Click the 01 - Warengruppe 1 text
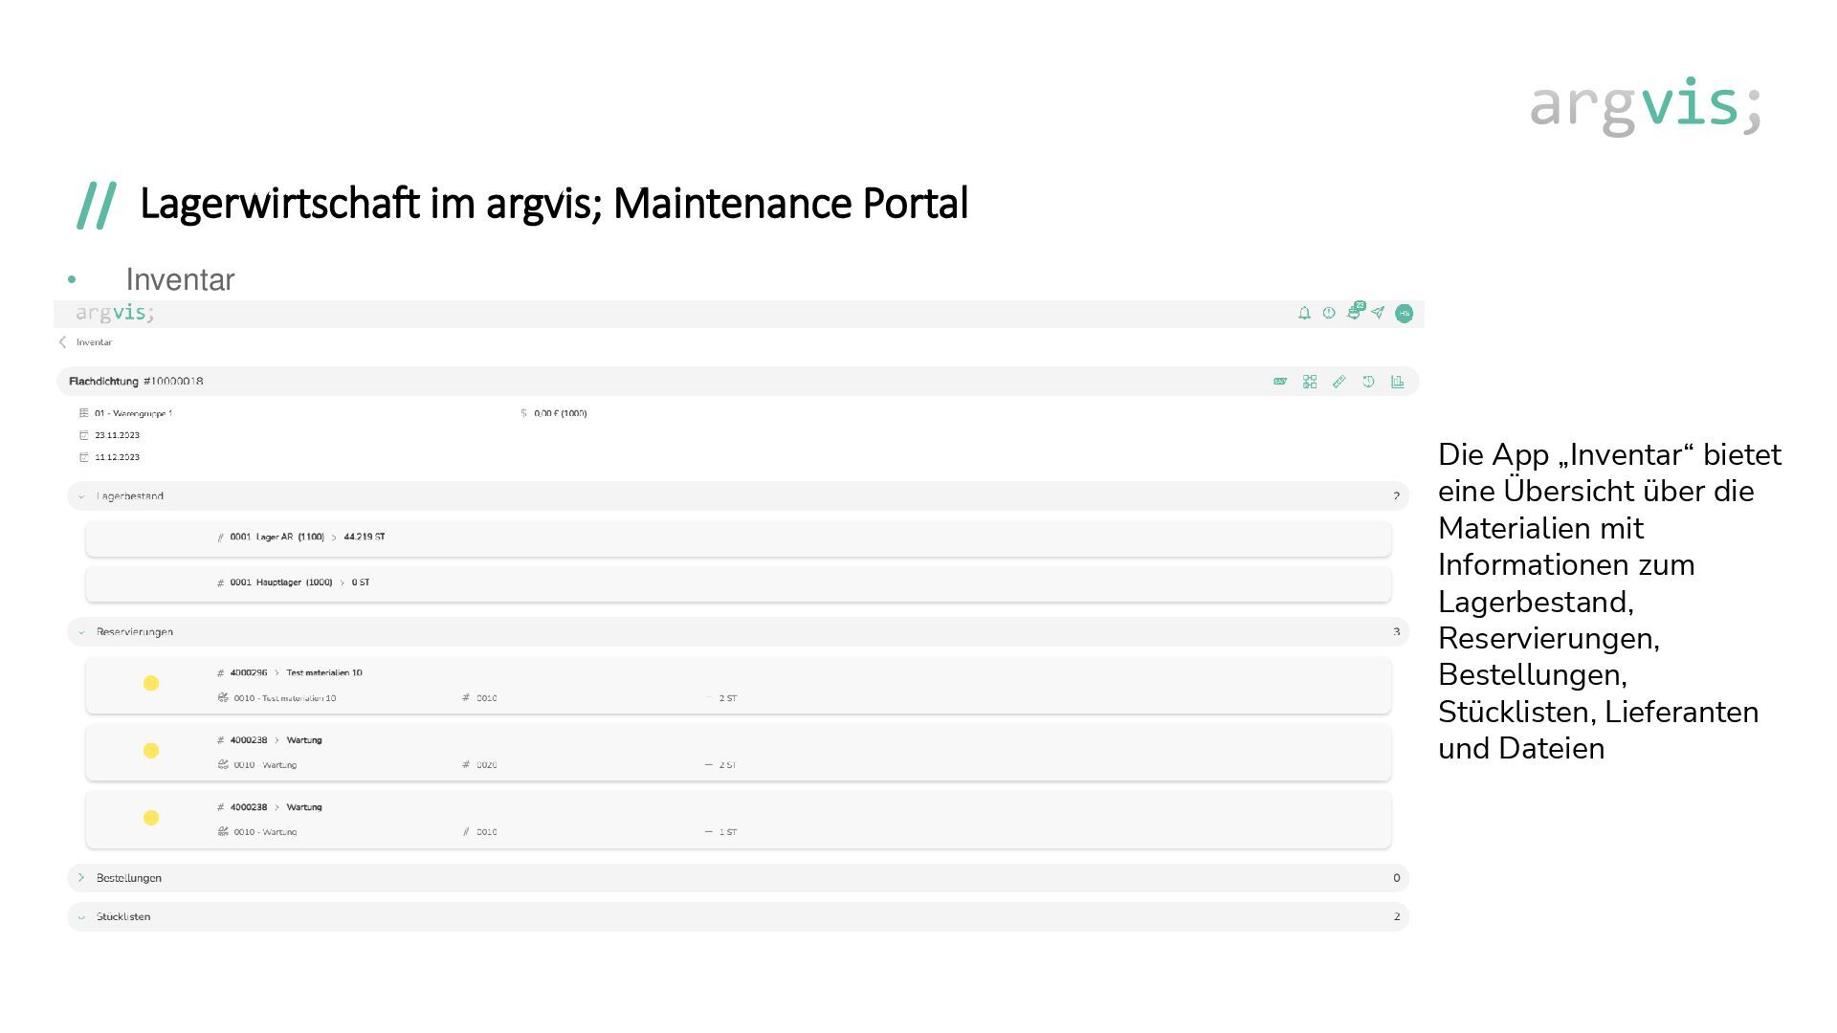Viewport: 1837px width, 1033px height. point(133,413)
